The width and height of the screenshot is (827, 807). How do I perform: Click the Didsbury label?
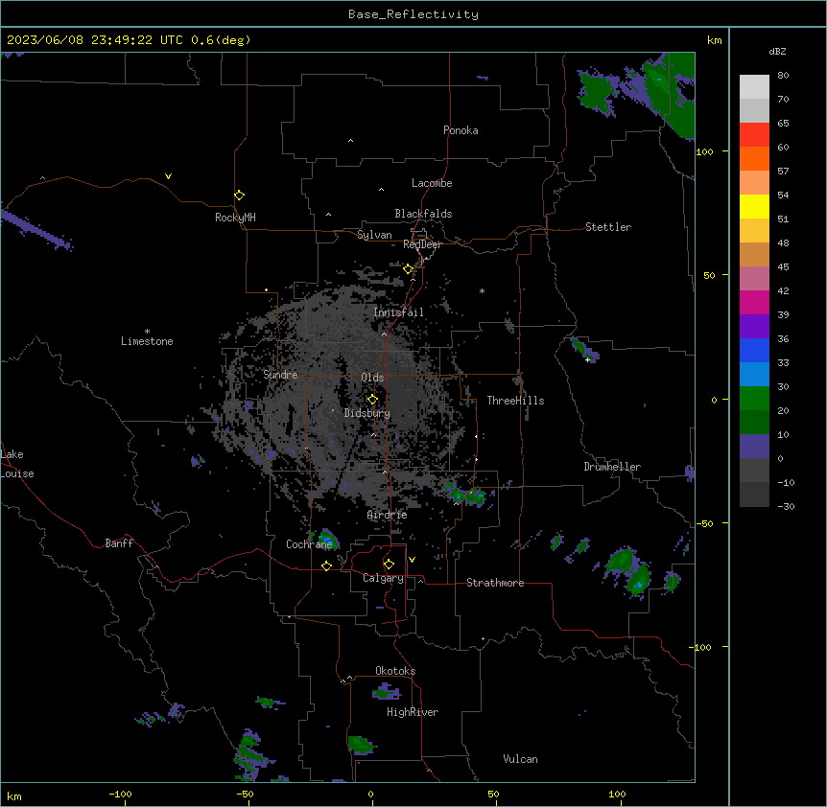point(367,413)
